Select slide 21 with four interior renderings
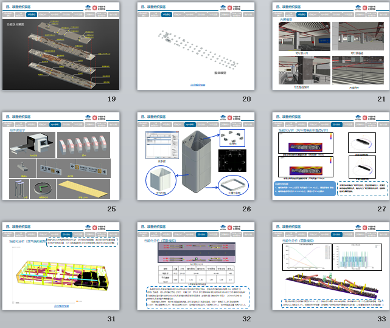This screenshot has width=390, height=328. coord(331,46)
